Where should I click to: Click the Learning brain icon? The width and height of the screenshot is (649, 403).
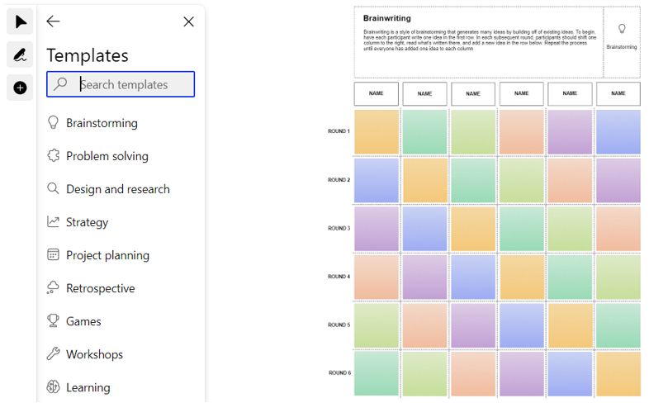point(54,387)
